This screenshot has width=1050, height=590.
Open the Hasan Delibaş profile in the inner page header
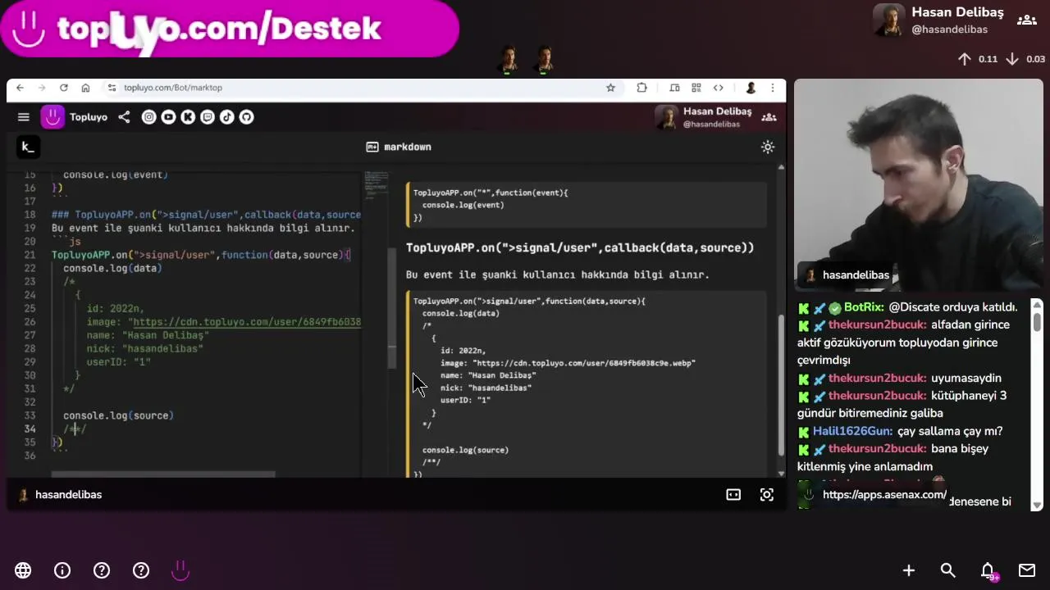click(704, 117)
